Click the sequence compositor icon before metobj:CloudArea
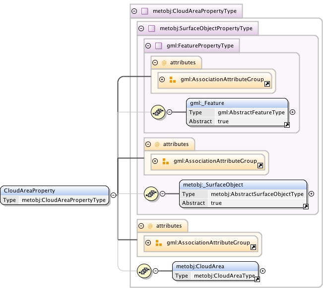This screenshot has width=323, height=288. [x=144, y=271]
